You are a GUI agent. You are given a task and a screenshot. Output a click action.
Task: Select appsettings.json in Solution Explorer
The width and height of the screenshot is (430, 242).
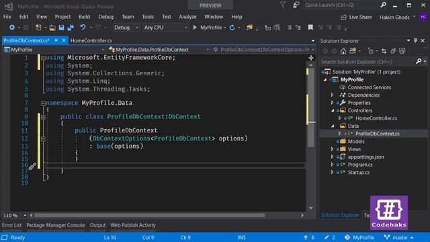365,157
